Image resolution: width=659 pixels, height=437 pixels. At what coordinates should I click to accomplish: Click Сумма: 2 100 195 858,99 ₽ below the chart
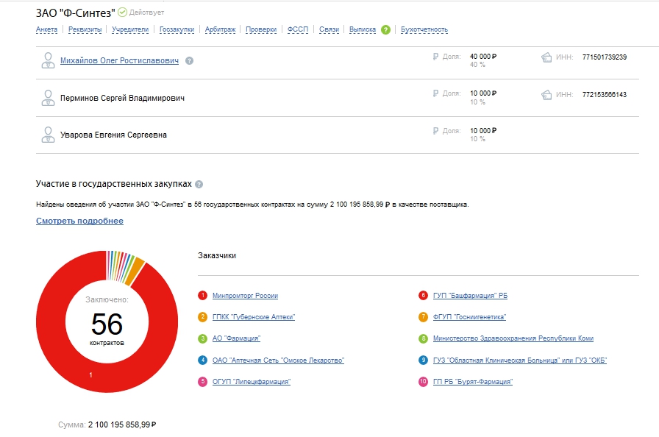(107, 424)
